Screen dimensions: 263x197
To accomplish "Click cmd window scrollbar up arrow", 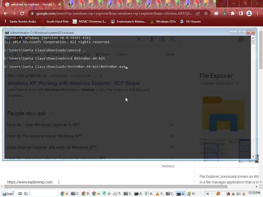I will pos(253,38).
